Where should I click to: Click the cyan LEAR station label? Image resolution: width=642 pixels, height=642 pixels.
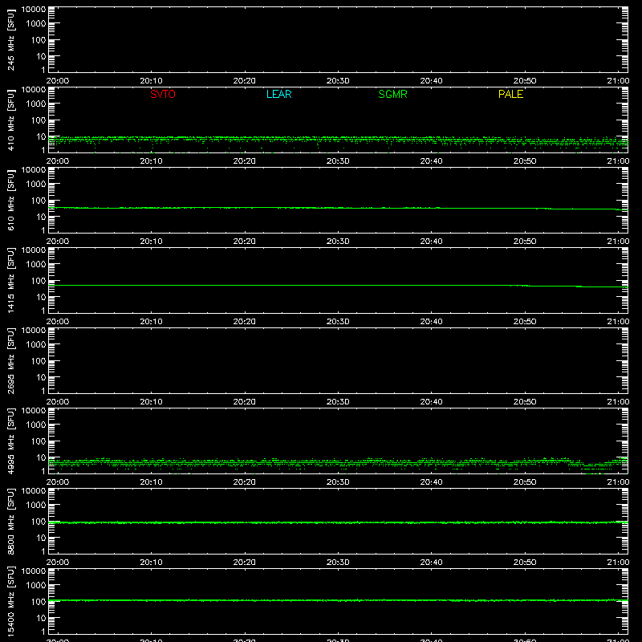click(278, 94)
